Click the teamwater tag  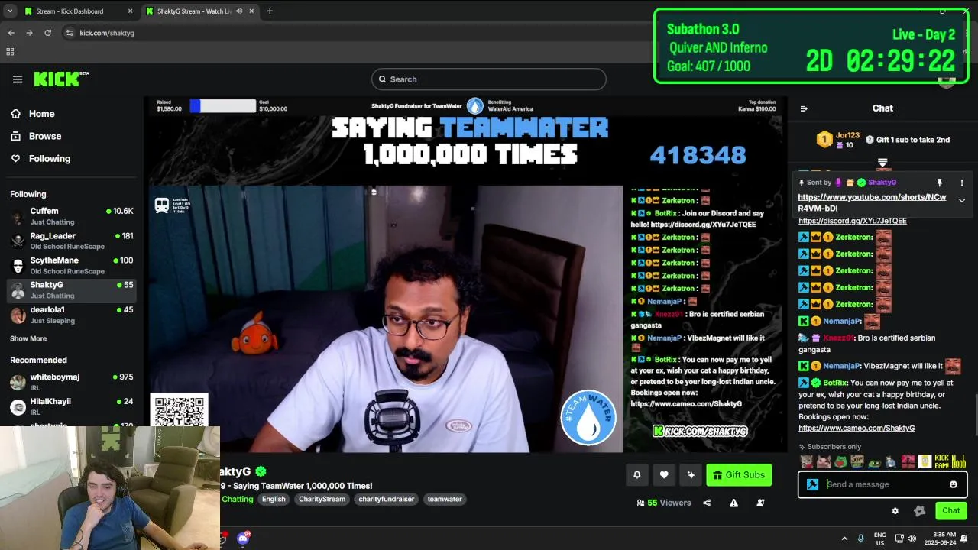tap(445, 500)
